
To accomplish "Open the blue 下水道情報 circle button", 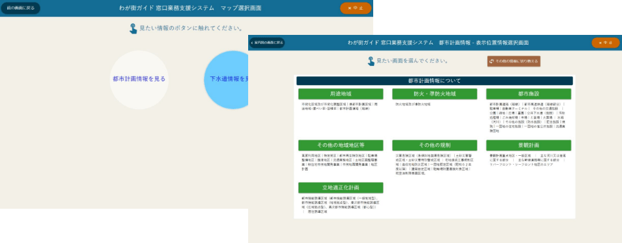I will [226, 79].
